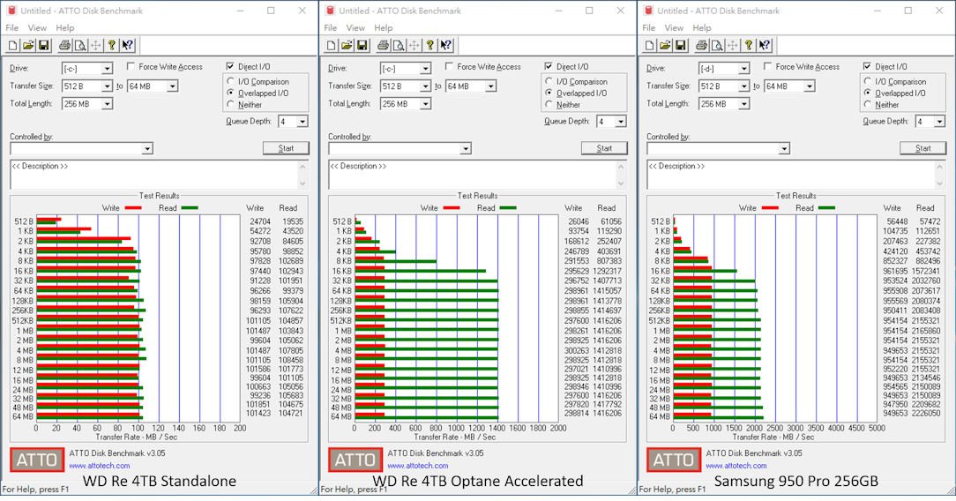Viewport: 956px width, 501px height.
Task: Click the Start button in the middle window
Action: [604, 148]
